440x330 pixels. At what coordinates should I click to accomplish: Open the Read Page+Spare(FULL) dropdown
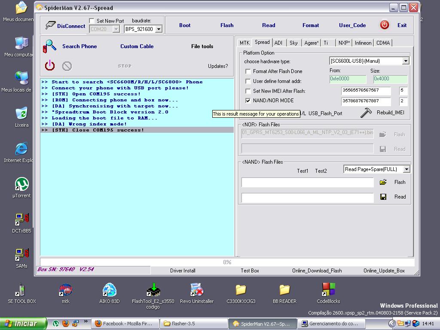406,169
